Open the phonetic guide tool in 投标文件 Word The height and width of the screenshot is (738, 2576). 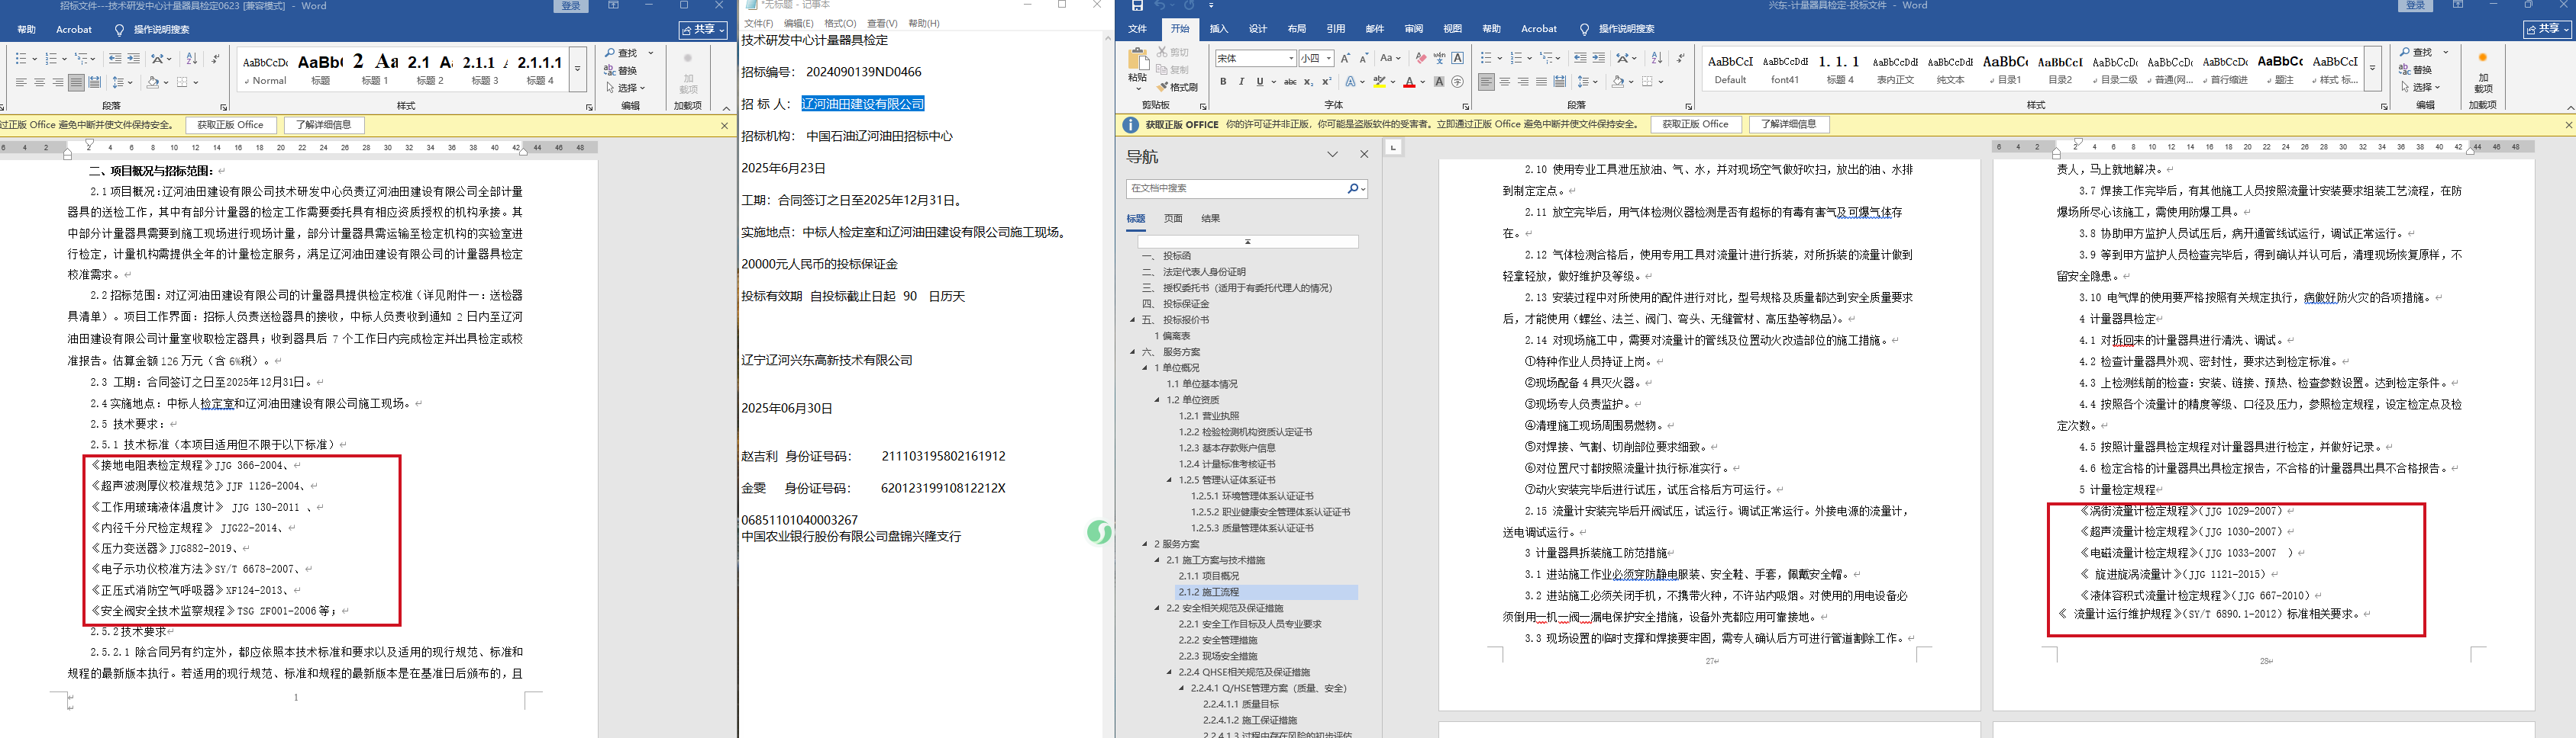(1439, 58)
